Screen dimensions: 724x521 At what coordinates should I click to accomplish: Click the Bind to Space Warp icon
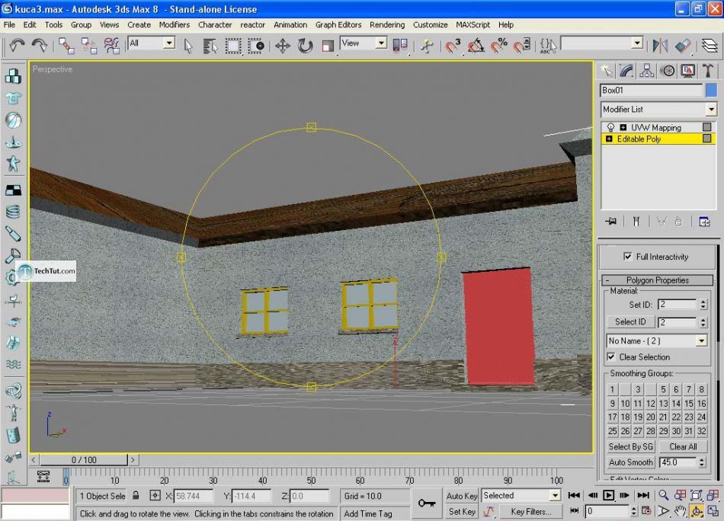[112, 46]
